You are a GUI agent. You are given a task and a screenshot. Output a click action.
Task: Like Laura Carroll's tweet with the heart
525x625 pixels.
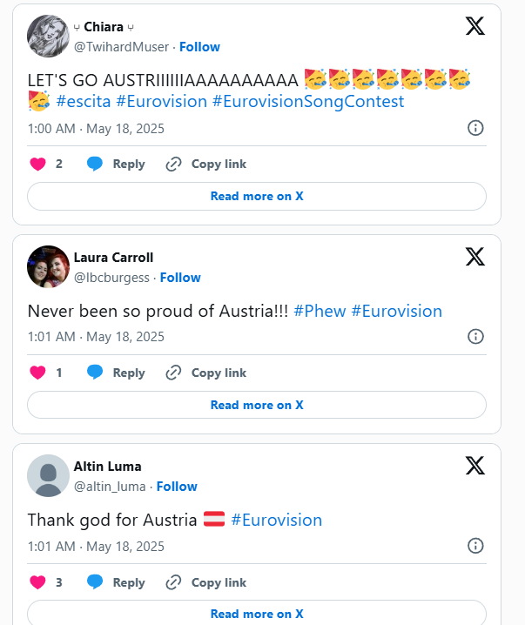[37, 373]
